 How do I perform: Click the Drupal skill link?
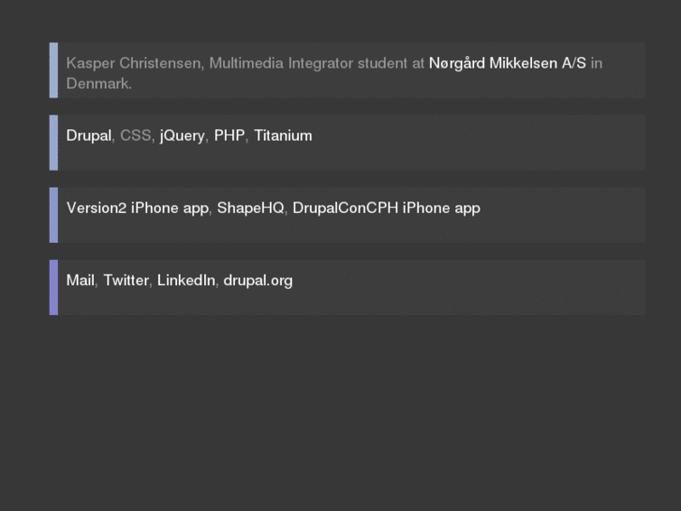tap(89, 136)
